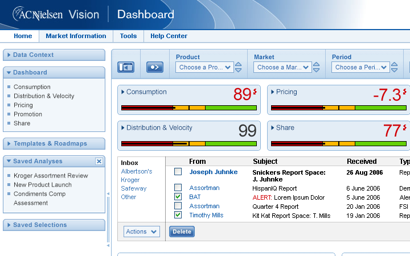Click the red trend indicator beside Pricing -7.3
The image size is (410, 256).
(405, 91)
